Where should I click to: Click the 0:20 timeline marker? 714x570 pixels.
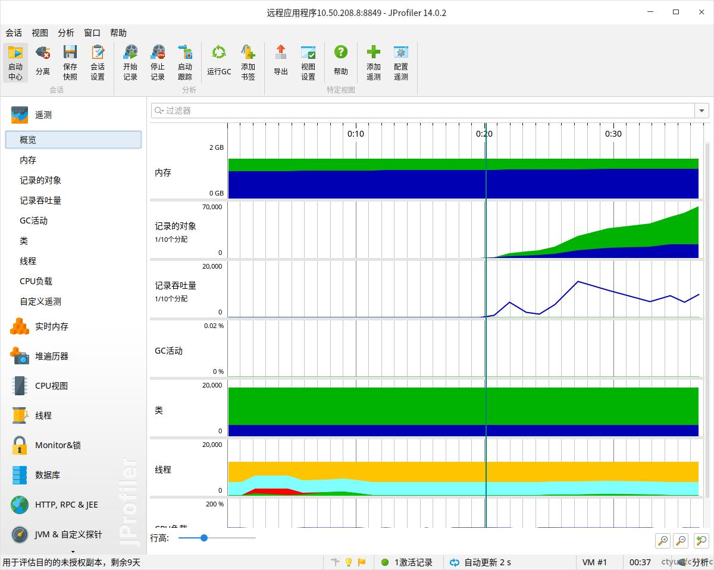484,134
